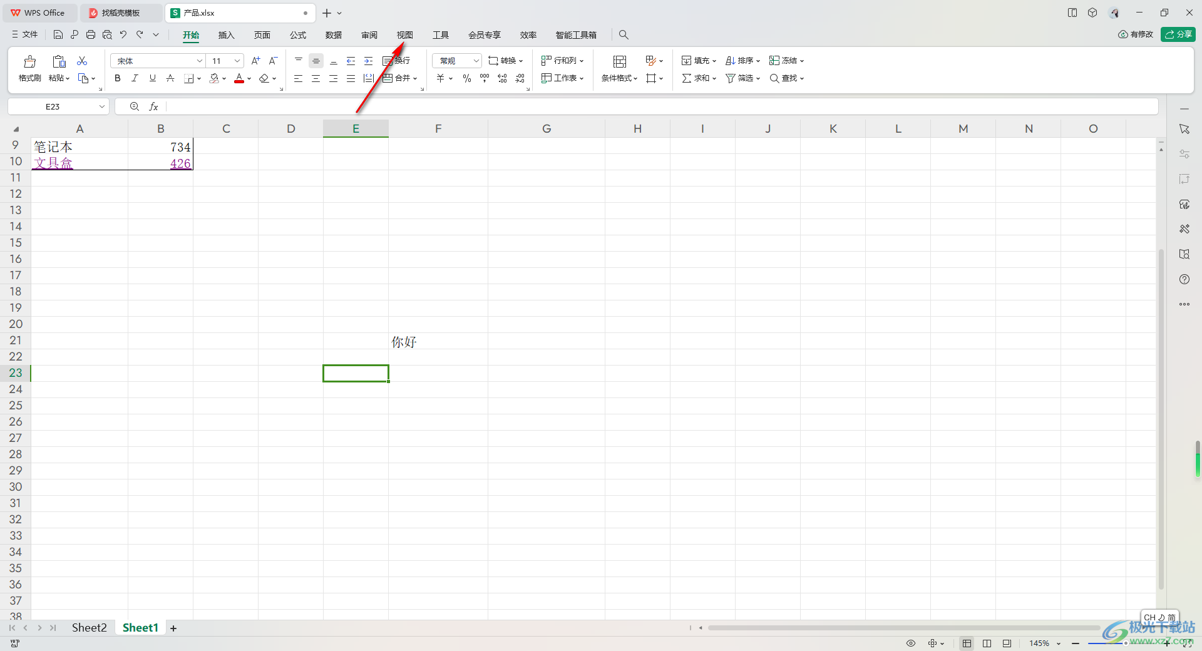1202x651 pixels.
Task: Click the Save icon in quick toolbar
Action: point(58,35)
